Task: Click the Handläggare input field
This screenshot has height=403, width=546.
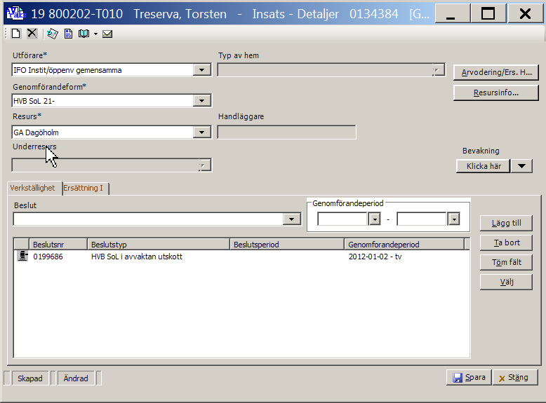Action: [x=286, y=132]
